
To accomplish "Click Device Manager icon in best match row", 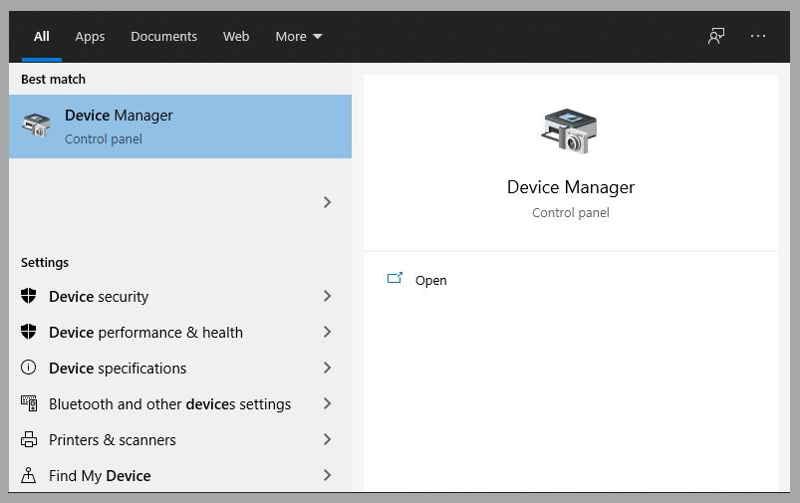I will click(36, 126).
